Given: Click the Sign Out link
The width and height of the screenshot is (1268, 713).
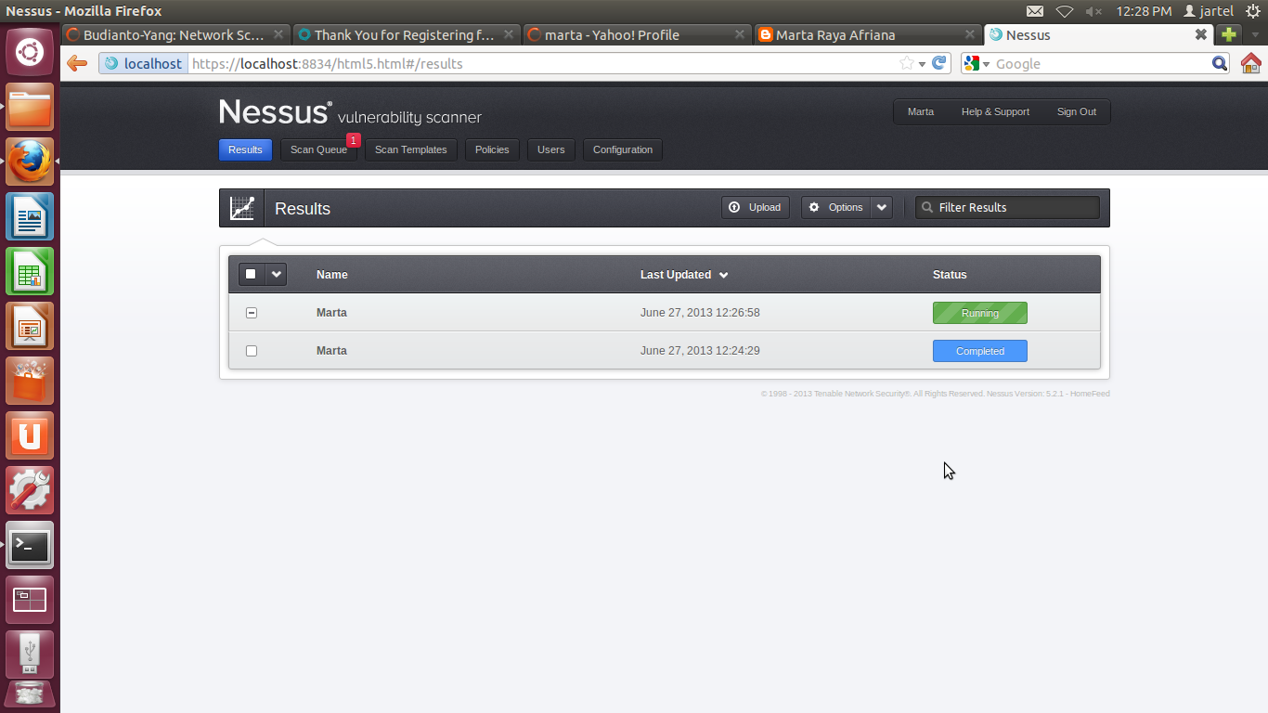Looking at the screenshot, I should 1077,111.
